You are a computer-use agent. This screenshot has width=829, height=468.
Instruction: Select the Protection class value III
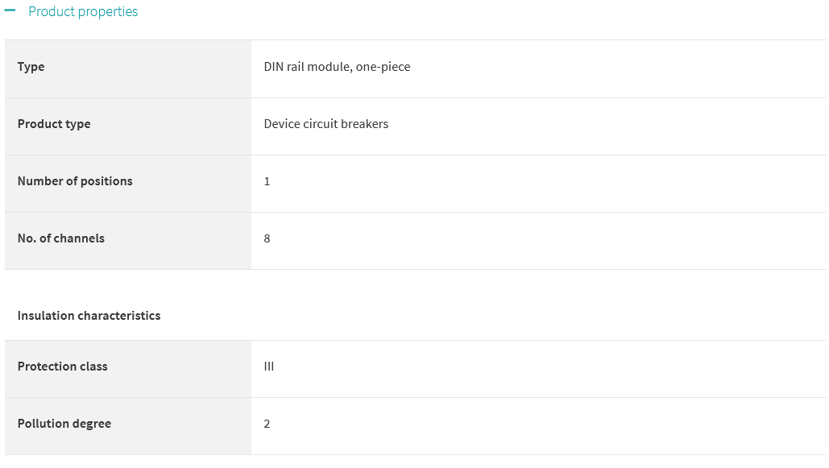(x=268, y=367)
